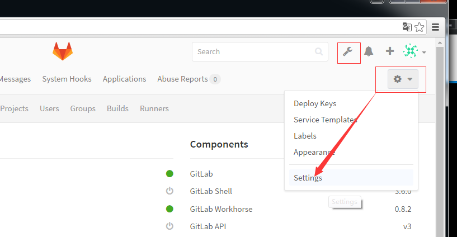Choose Labels in the dropdown menu

(305, 136)
